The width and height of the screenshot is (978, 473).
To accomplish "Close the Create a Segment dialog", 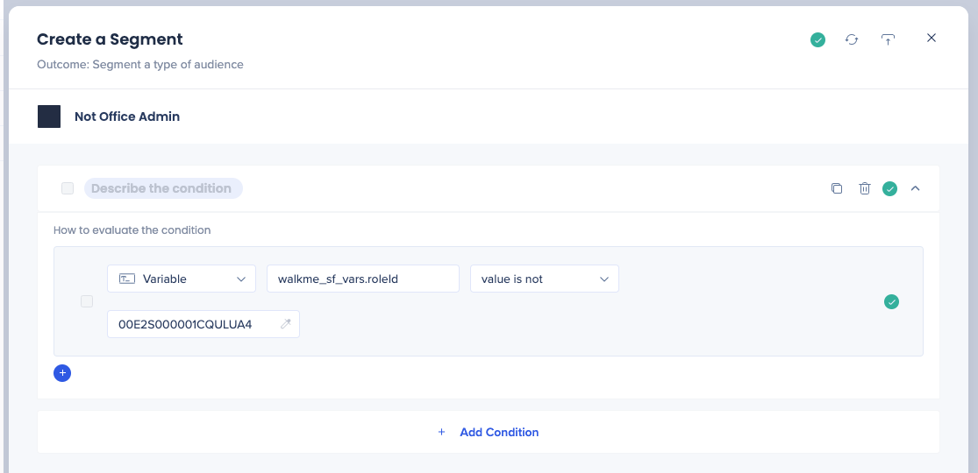I will [932, 38].
